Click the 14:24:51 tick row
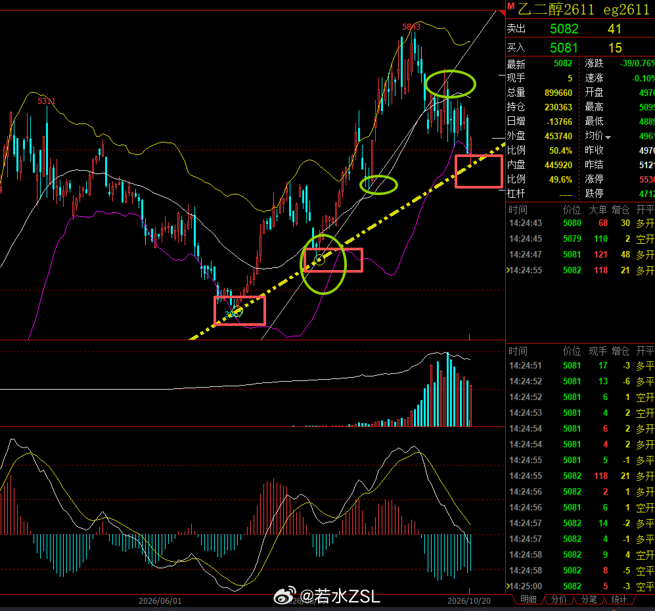Viewport: 655px width, 611px height. (581, 366)
